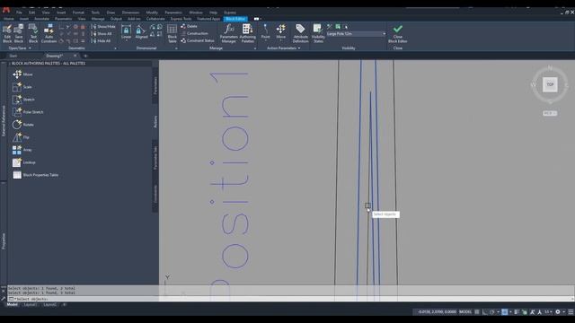Open the Dimensional panel dialog launcher
Image resolution: width=575 pixels, height=323 pixels.
click(x=176, y=48)
